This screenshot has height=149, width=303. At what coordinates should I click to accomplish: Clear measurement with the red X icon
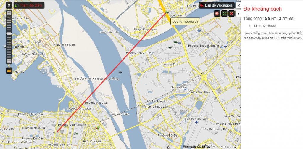pos(231,14)
